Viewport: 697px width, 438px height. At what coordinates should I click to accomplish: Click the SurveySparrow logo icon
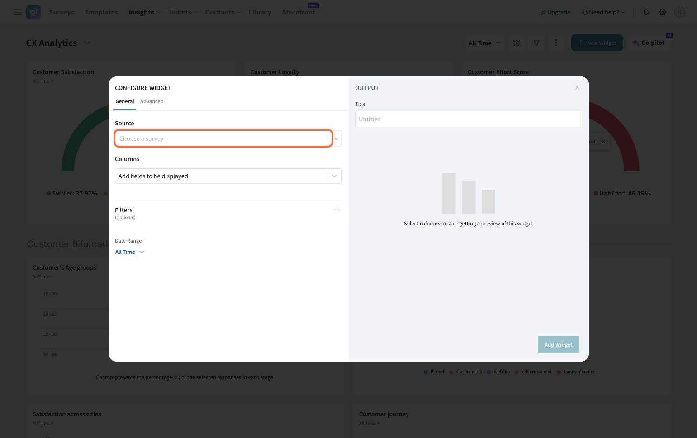point(33,12)
